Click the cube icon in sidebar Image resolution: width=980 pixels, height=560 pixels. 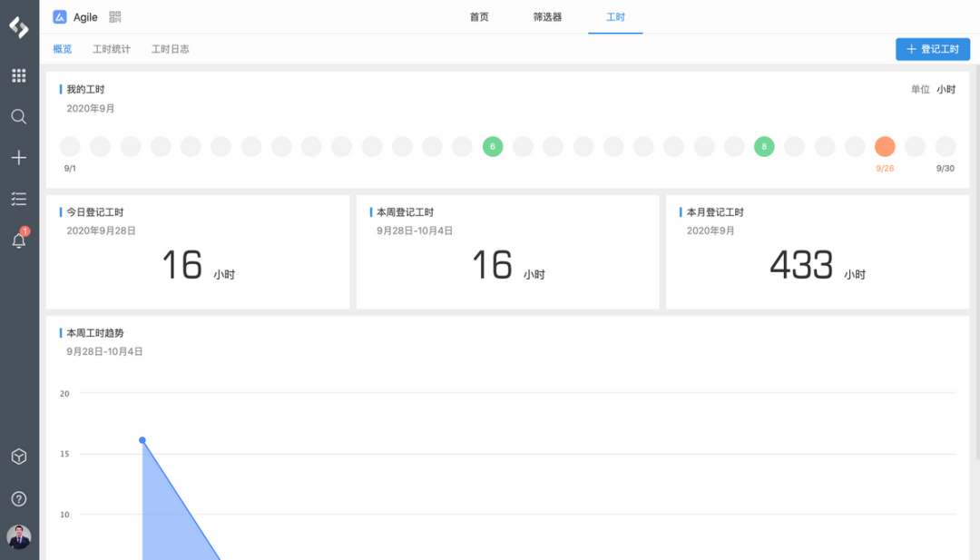pyautogui.click(x=19, y=457)
